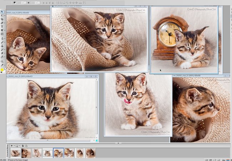Select the Eraser tool in the toolbox
The width and height of the screenshot is (232, 161).
click(x=2, y=53)
